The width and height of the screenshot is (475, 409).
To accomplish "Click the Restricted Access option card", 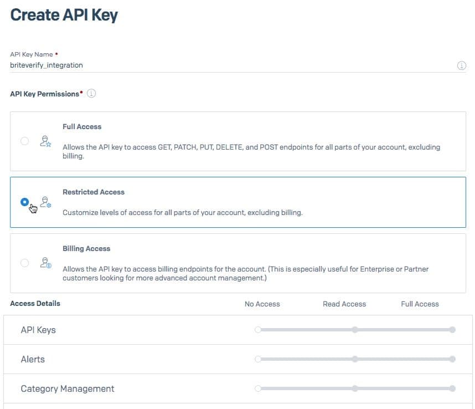I will [237, 202].
